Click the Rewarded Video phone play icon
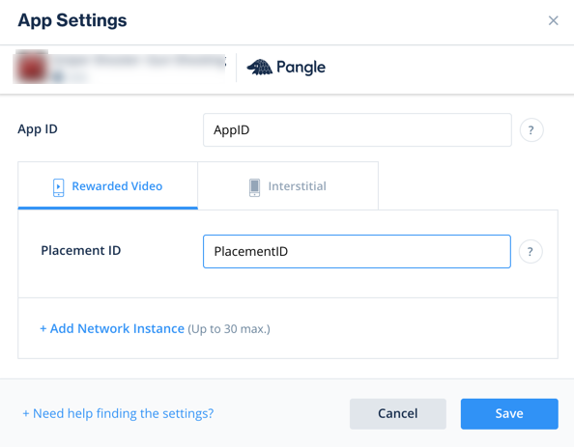The width and height of the screenshot is (574, 447). [59, 187]
